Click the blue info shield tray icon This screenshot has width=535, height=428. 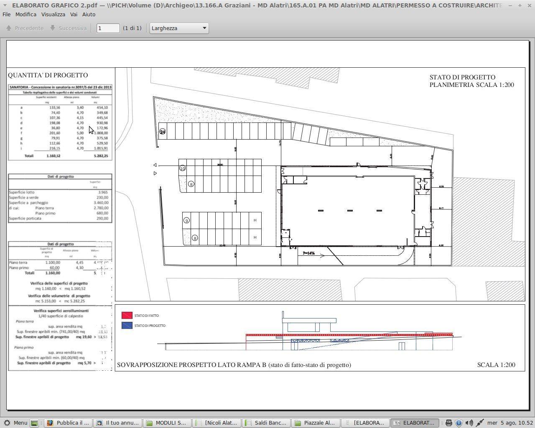459,423
